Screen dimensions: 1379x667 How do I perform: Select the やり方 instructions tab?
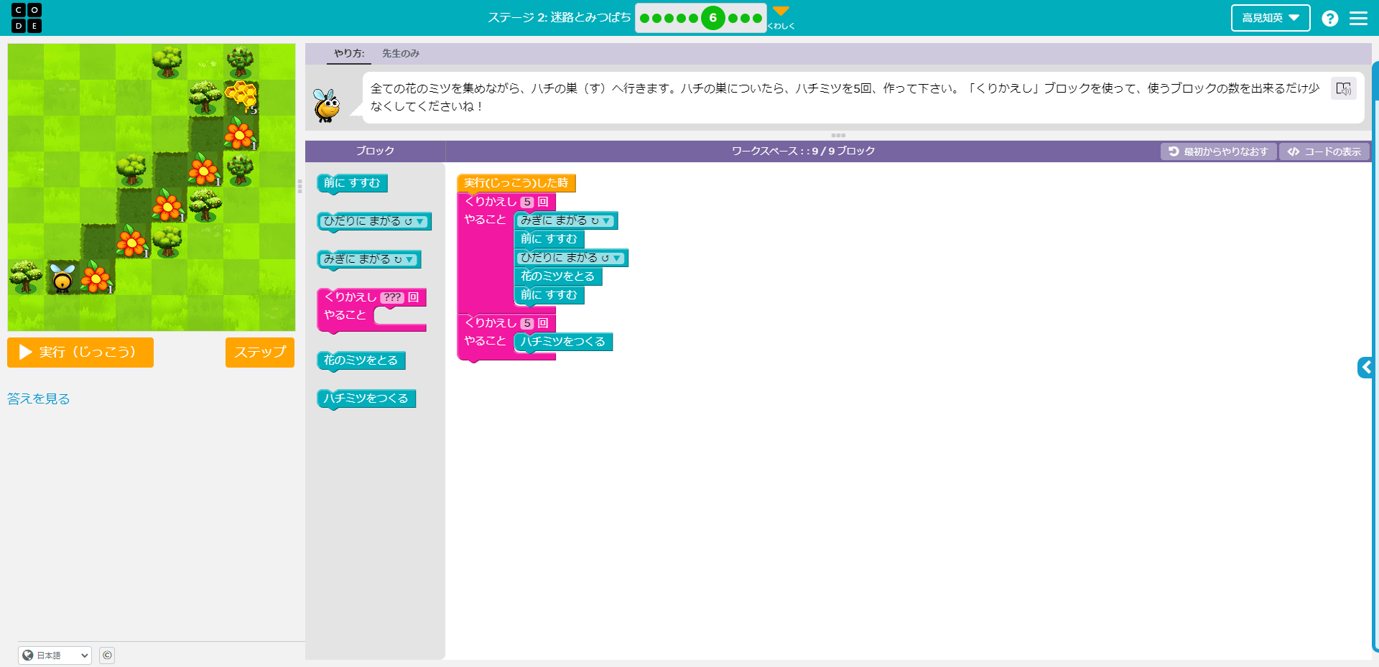click(x=349, y=53)
